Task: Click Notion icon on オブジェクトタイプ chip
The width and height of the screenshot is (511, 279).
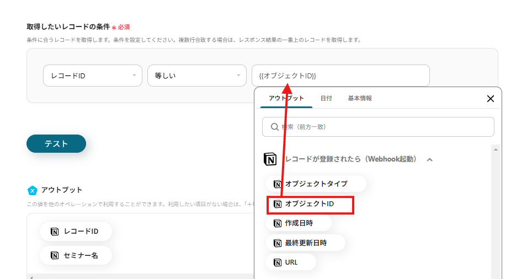Action: (278, 184)
